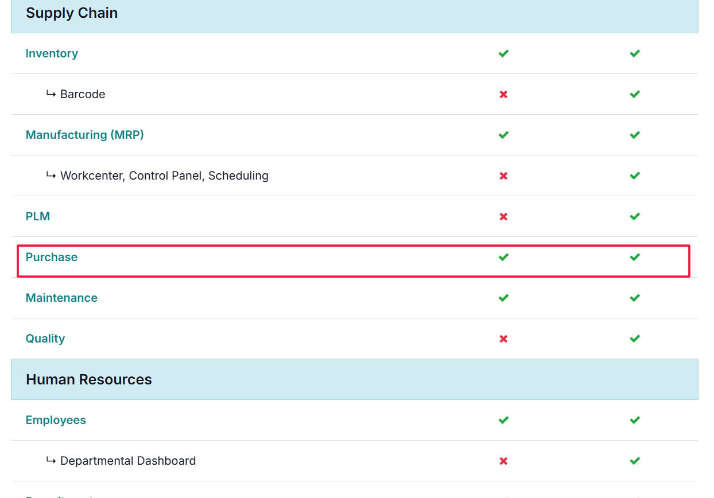Click the arrow icon before Departmental Dashboard

[x=51, y=461]
